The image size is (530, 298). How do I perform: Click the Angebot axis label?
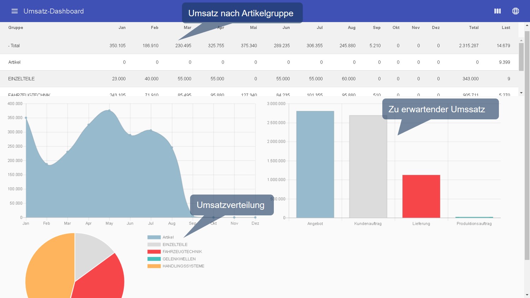click(x=315, y=223)
